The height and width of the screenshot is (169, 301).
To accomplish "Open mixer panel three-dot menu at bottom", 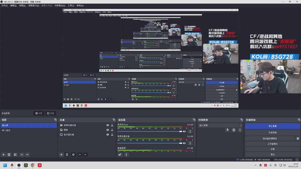I will 126,155.
